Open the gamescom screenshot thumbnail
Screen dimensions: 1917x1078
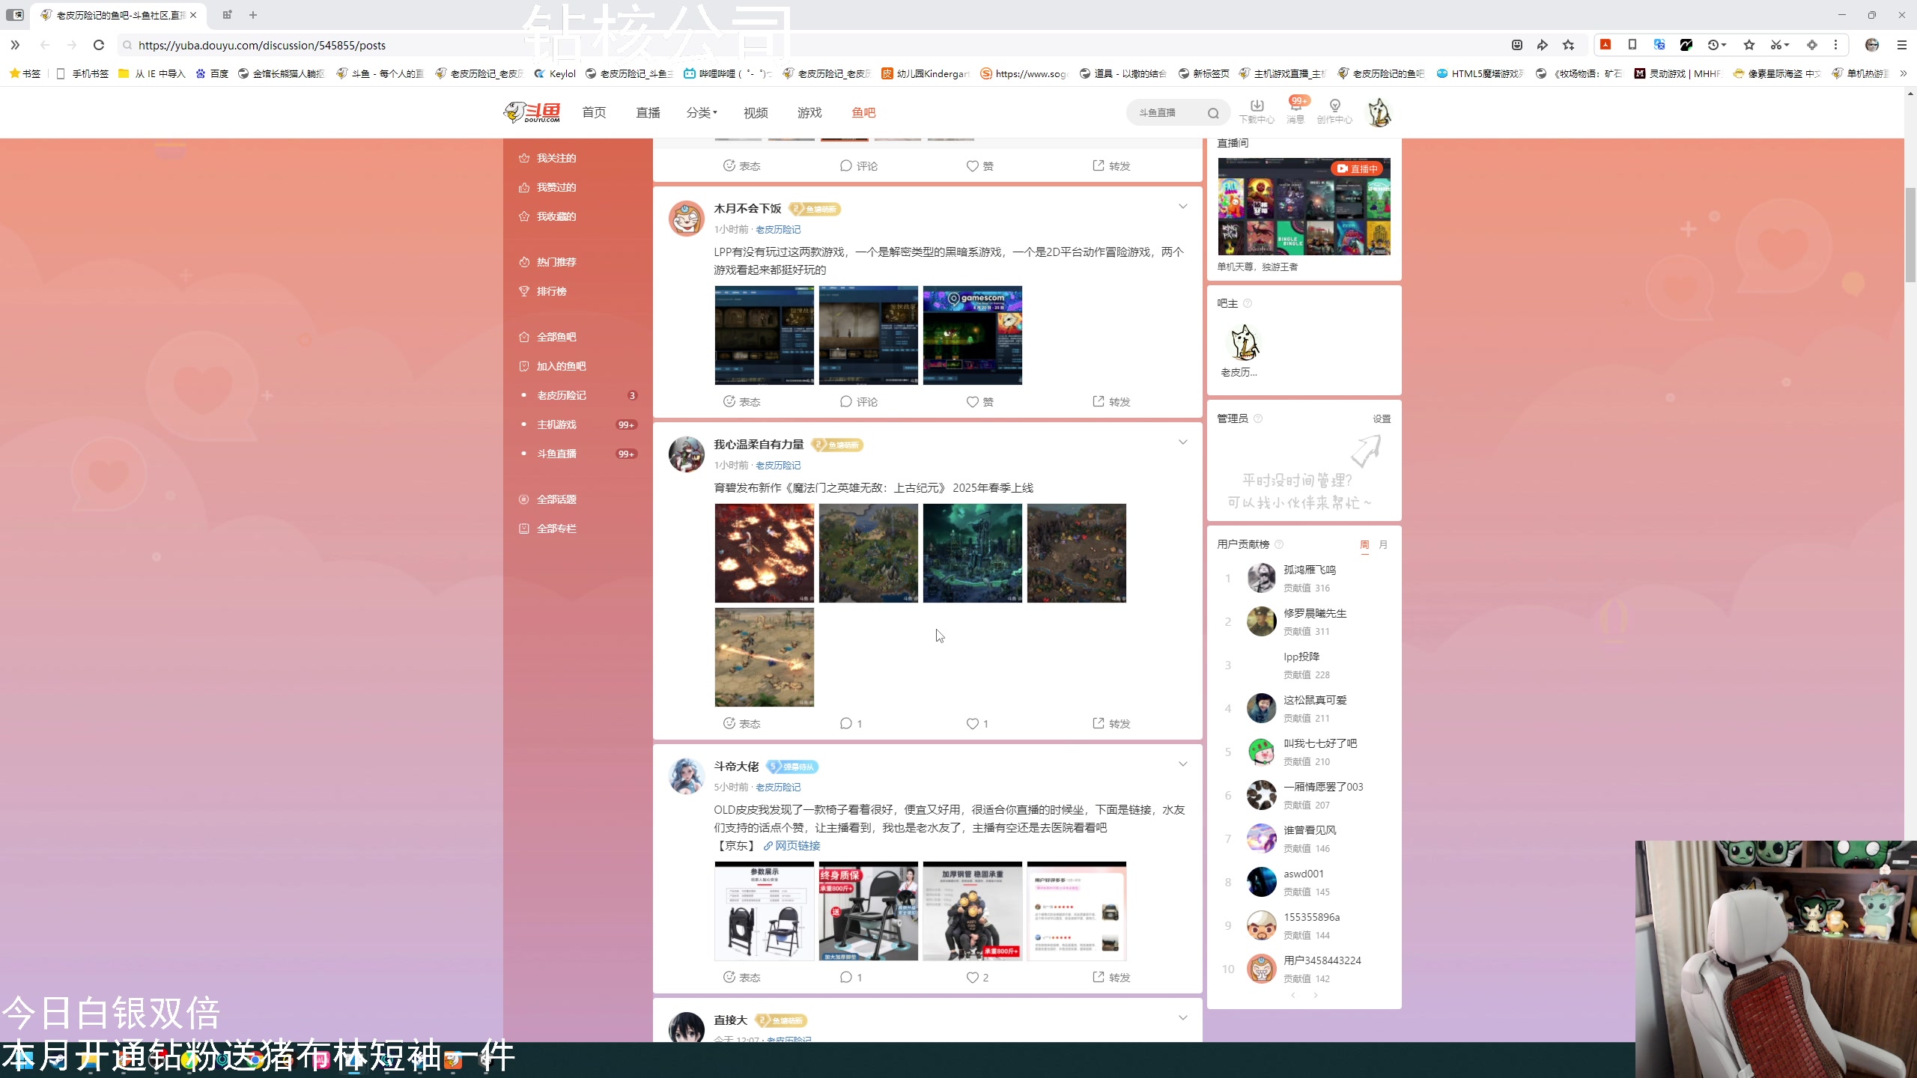(x=972, y=335)
